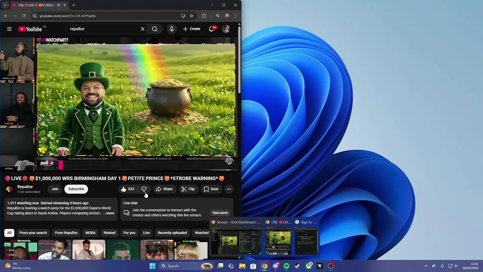The height and width of the screenshot is (272, 483).
Task: Save the video to a playlist
Action: pyautogui.click(x=211, y=189)
